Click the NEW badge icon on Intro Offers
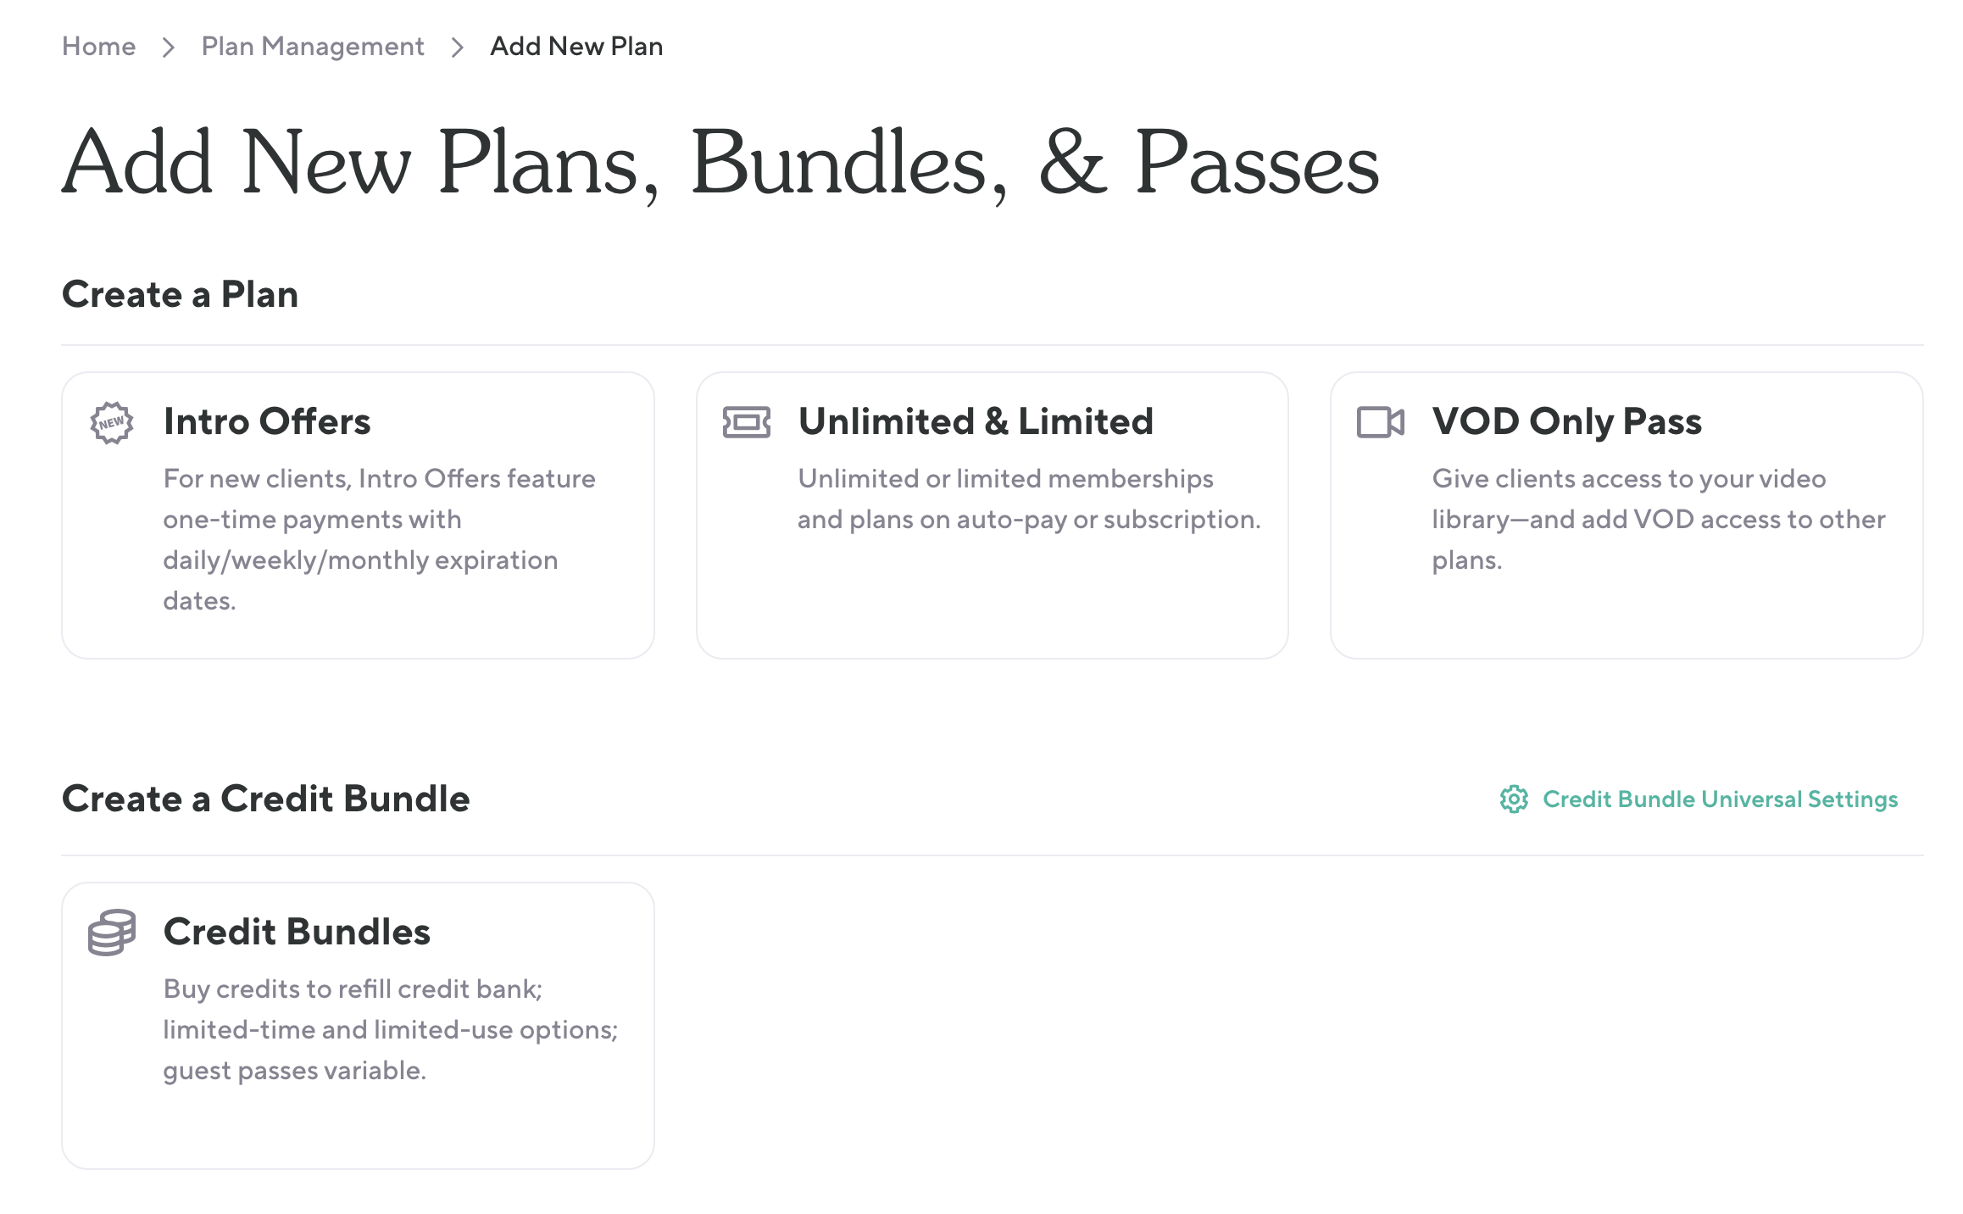Viewport: 1963px width, 1214px height. pyautogui.click(x=112, y=422)
